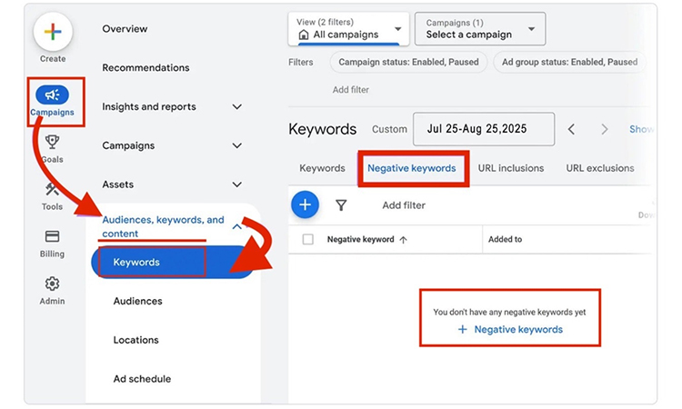
Task: Open the Admin gear icon
Action: (x=52, y=284)
